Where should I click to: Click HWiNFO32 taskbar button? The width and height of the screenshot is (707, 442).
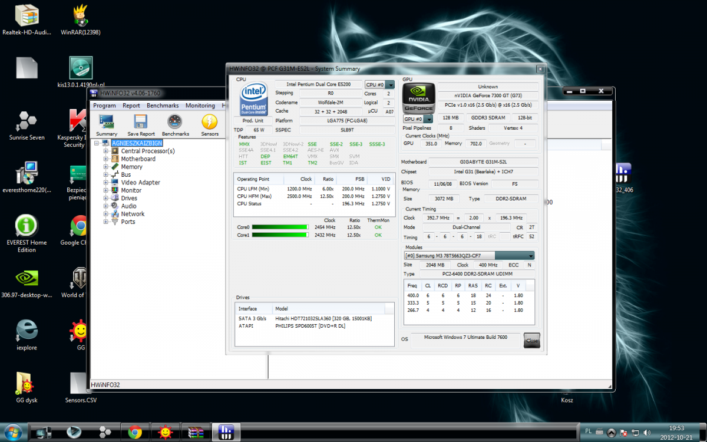point(226,432)
